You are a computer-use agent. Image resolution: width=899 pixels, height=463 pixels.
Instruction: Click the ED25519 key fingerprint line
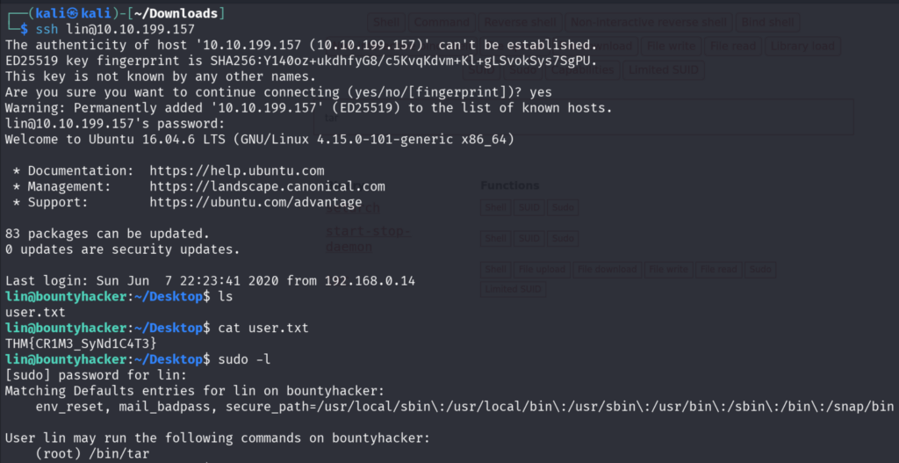(300, 61)
